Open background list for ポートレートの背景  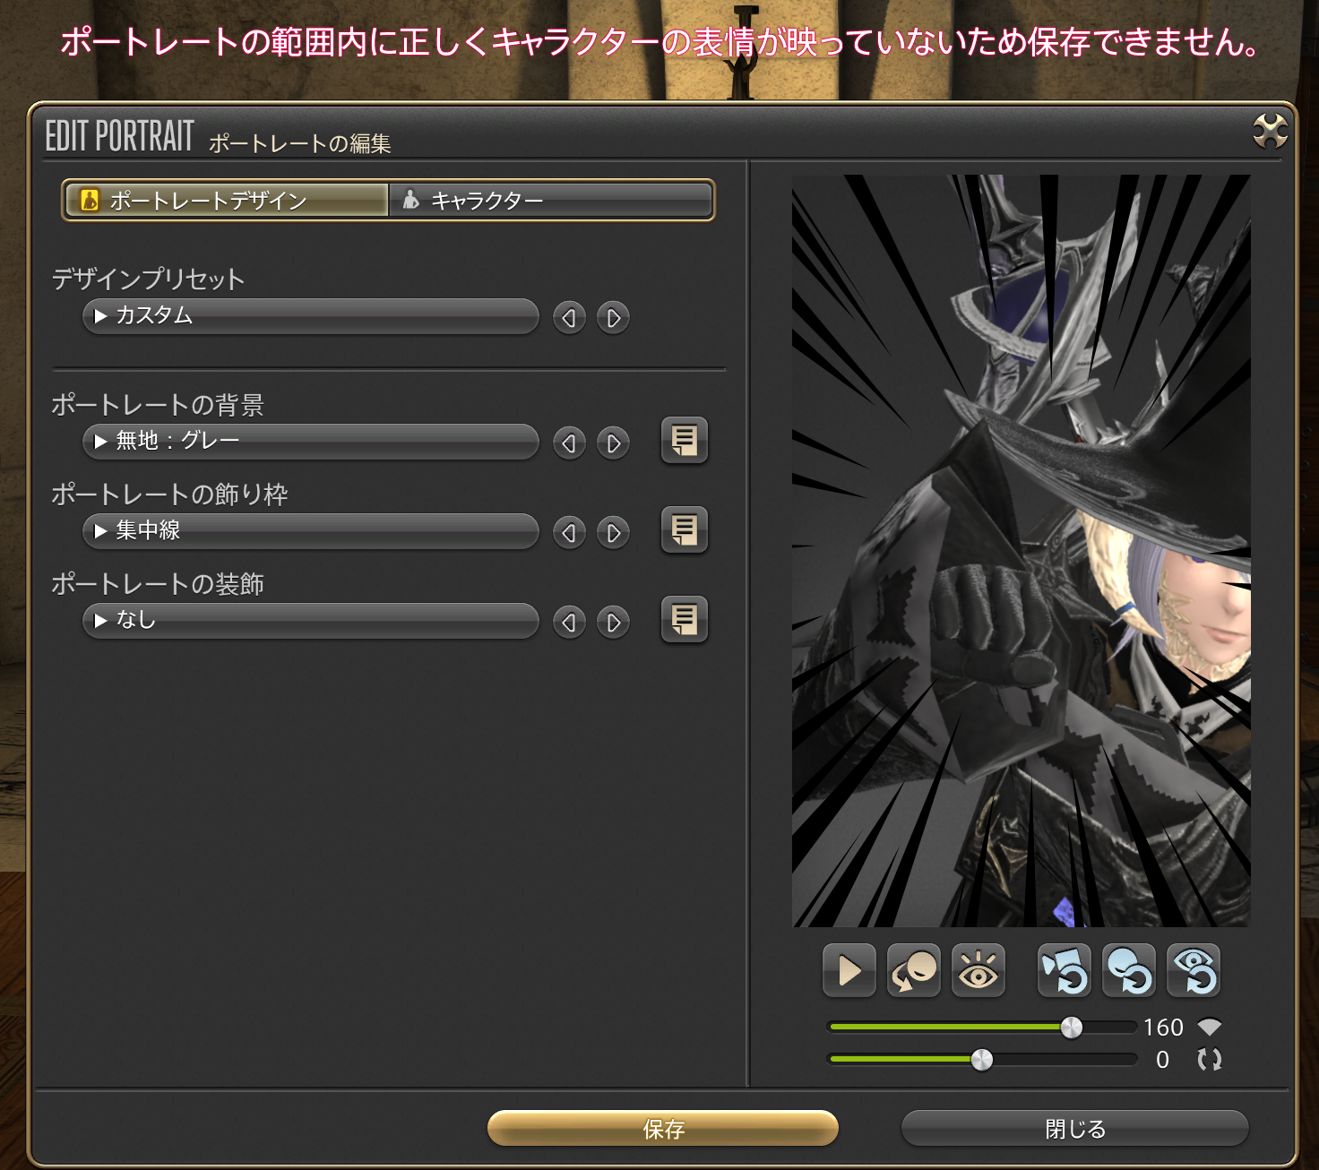(x=684, y=440)
